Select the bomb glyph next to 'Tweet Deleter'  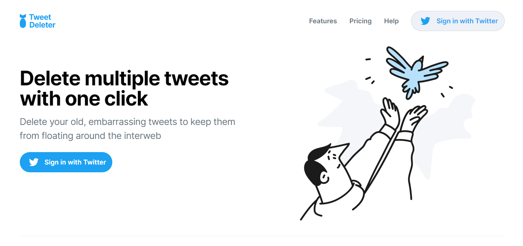click(x=23, y=21)
